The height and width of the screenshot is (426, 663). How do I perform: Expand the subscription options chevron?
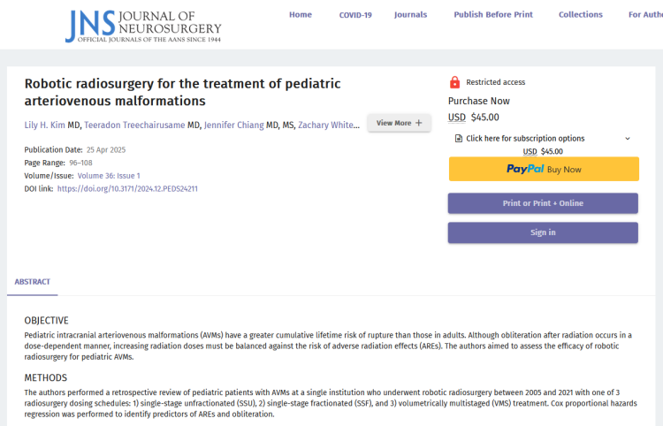[628, 139]
